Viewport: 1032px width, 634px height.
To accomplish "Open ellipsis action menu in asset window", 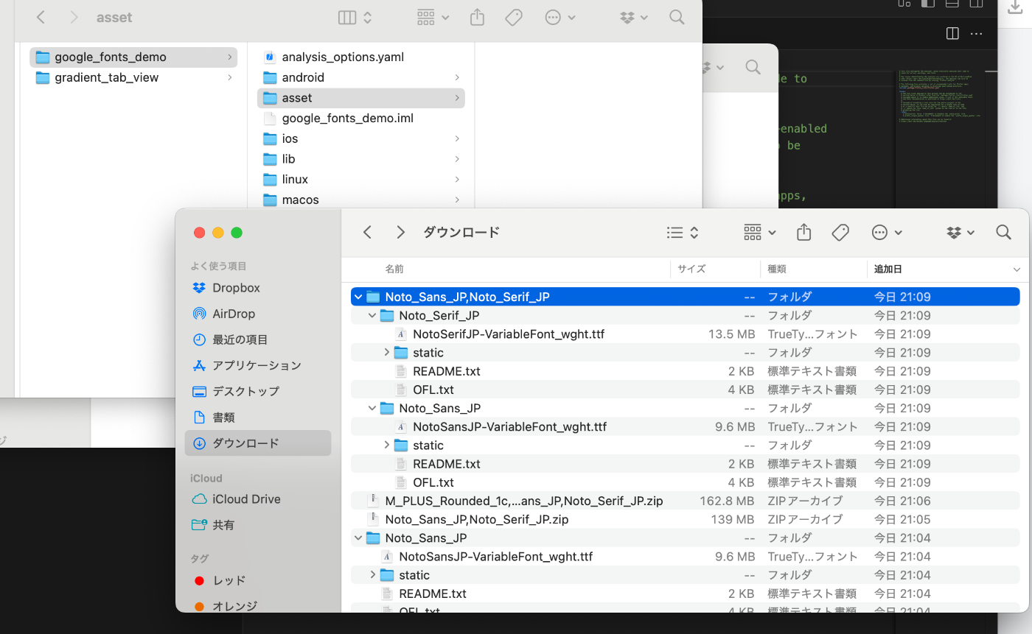I will coord(560,18).
